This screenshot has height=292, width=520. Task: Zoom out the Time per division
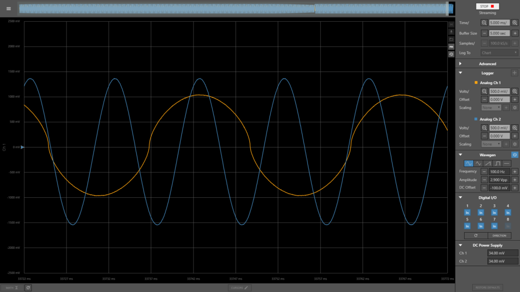click(484, 23)
